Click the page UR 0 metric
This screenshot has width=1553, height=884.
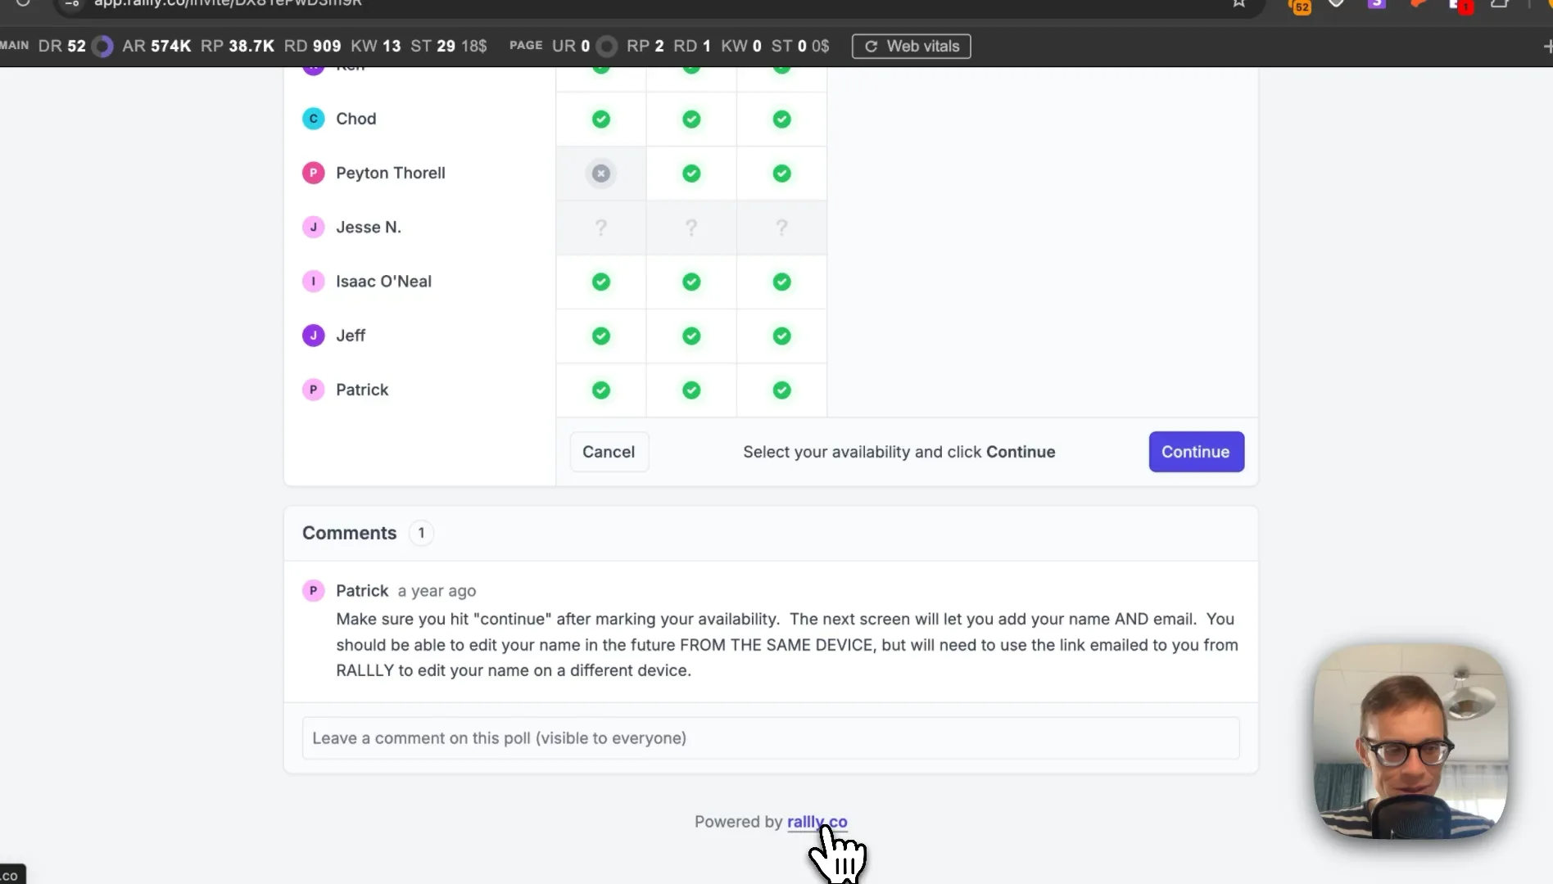[571, 46]
